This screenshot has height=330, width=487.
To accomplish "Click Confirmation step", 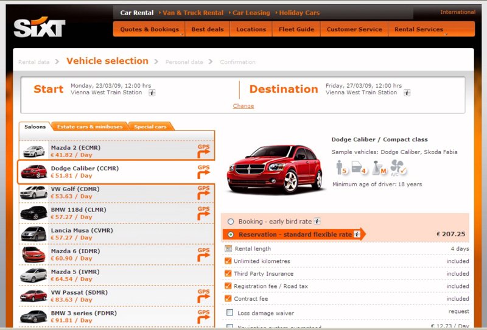I will tap(237, 62).
